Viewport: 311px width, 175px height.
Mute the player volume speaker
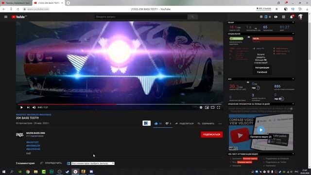34,107
